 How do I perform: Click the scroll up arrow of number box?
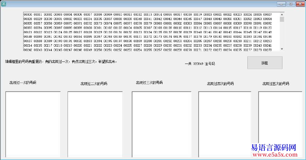click(281, 15)
